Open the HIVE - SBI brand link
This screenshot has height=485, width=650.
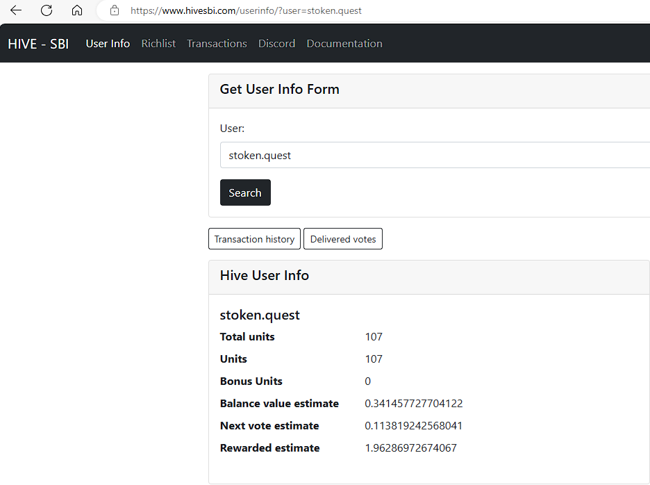38,44
